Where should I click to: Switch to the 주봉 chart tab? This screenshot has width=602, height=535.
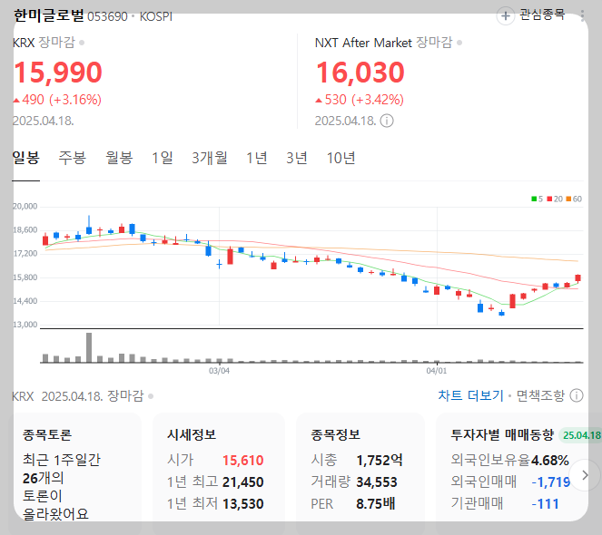click(x=72, y=158)
